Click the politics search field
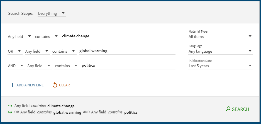The width and height of the screenshot is (261, 124). click(128, 65)
